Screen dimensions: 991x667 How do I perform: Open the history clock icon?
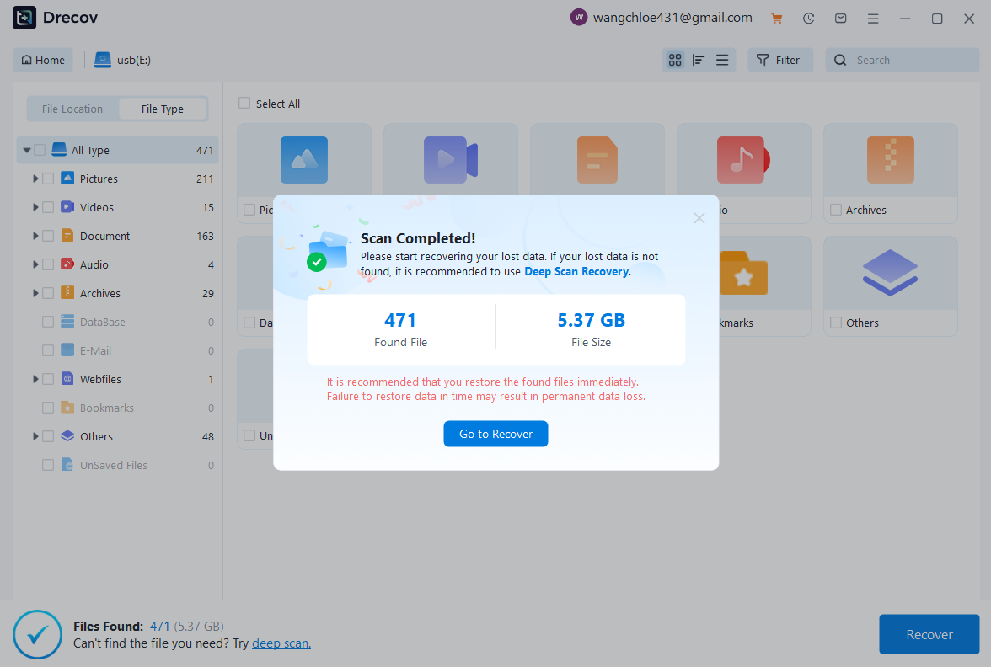point(808,18)
